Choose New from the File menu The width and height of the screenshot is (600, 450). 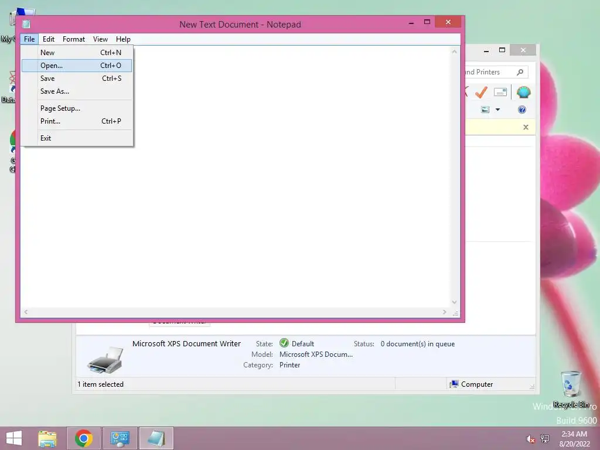77,52
